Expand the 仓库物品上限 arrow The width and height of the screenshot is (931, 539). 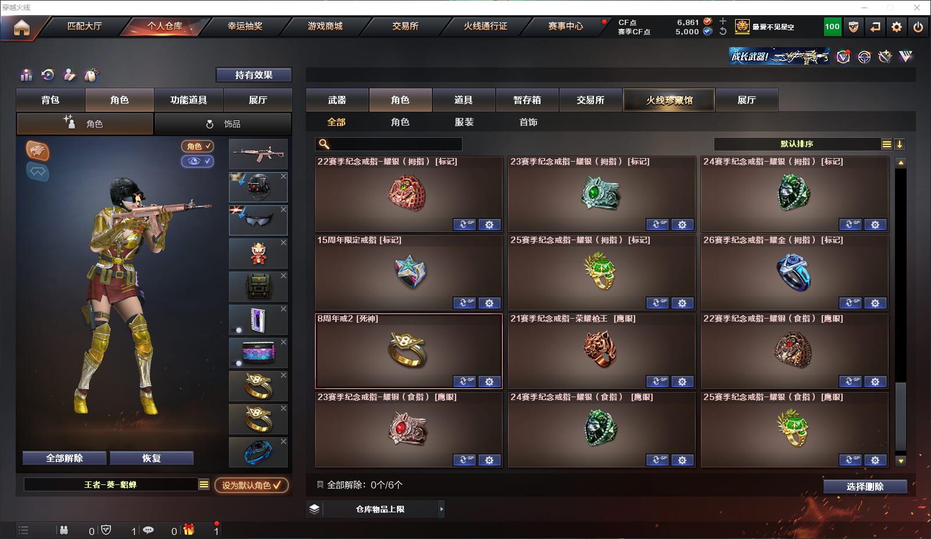coord(442,509)
